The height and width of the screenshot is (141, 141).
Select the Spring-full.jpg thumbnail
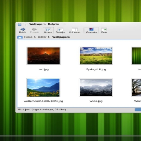[x=96, y=56]
